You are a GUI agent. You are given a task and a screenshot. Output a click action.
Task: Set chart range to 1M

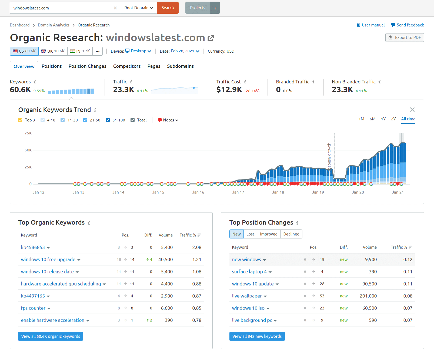tap(361, 119)
